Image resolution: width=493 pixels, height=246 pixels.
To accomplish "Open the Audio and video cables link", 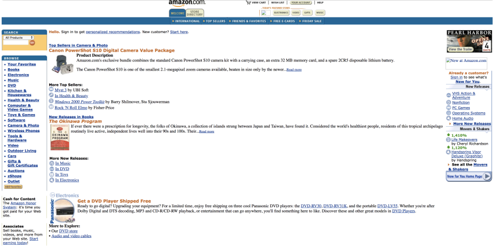I will tap(71, 236).
